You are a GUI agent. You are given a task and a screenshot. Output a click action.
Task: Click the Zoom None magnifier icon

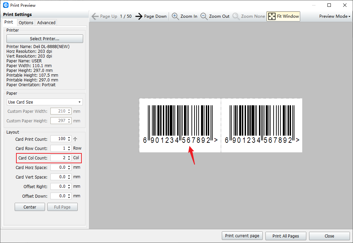236,16
